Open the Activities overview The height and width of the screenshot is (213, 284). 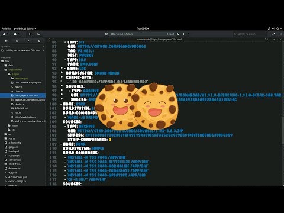click(x=7, y=28)
